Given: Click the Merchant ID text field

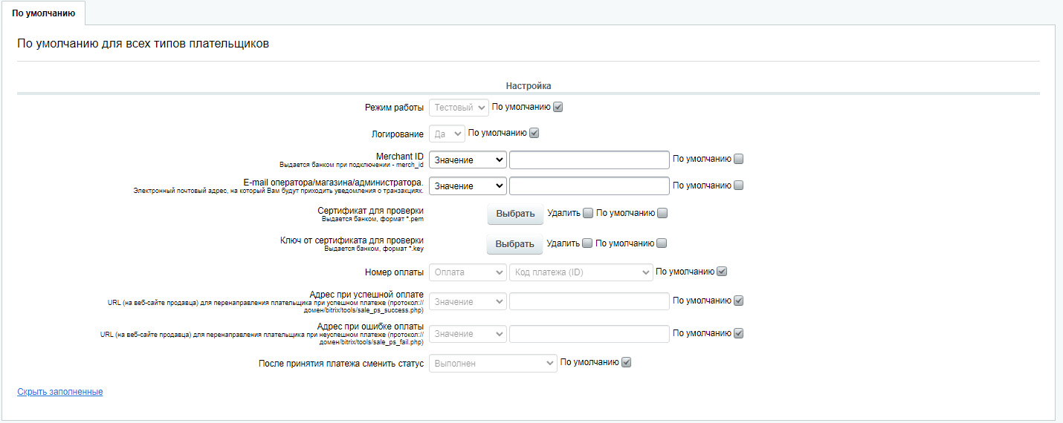Looking at the screenshot, I should coord(589,160).
